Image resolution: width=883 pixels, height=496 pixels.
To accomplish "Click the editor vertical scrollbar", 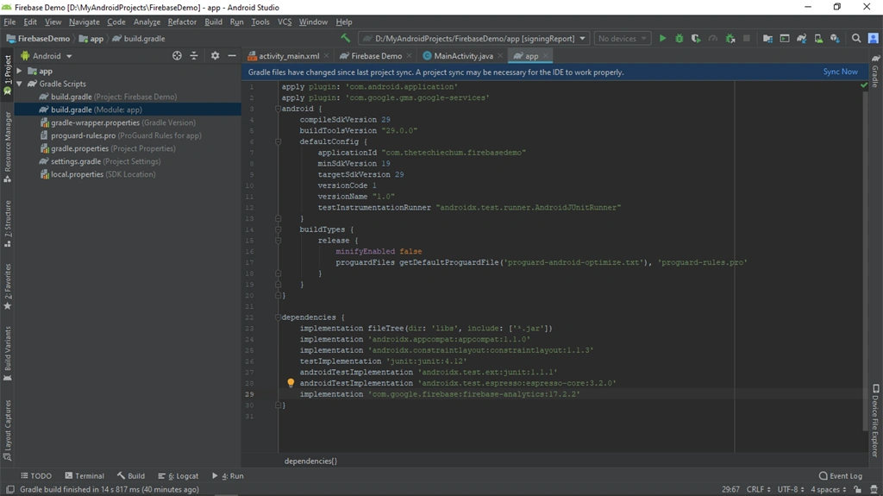I will (x=864, y=260).
